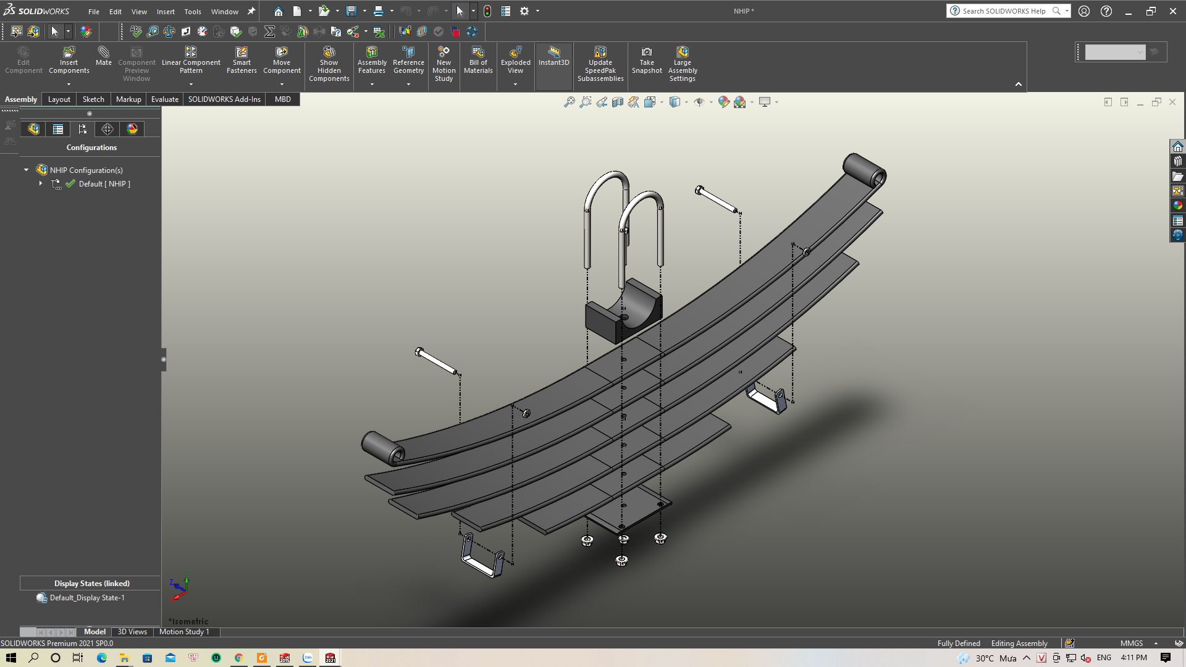The image size is (1186, 667).
Task: Open the Insert Components tool
Action: [x=69, y=61]
